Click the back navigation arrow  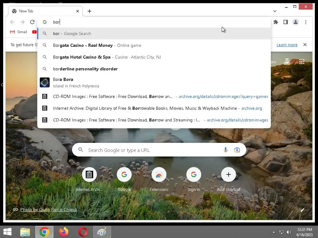point(12,22)
